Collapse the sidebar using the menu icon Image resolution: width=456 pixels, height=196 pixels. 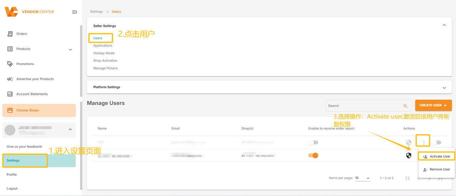[74, 12]
